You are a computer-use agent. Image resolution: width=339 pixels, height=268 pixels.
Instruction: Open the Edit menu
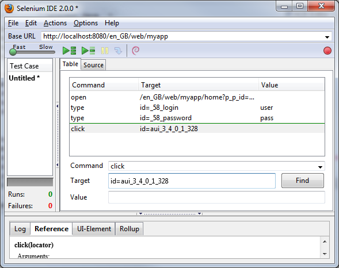31,23
